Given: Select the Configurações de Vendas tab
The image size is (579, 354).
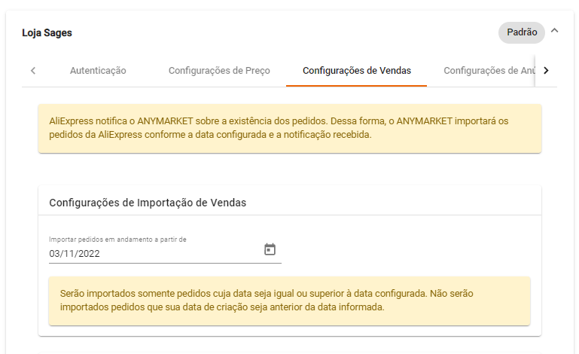Looking at the screenshot, I should (357, 70).
